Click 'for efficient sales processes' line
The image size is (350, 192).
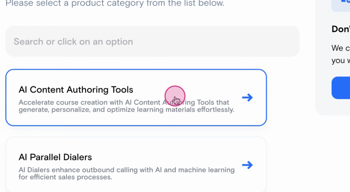click(65, 177)
